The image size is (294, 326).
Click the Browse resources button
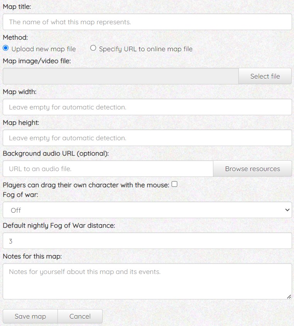pos(252,169)
